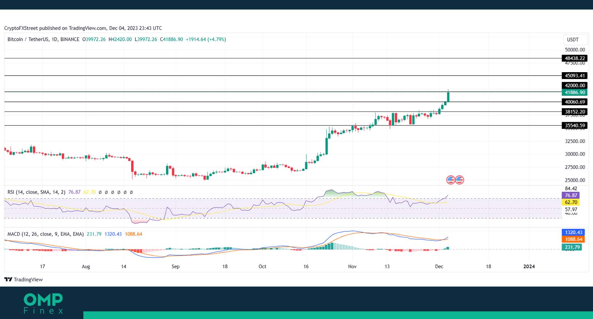
Task: Open the first US flag economic event marker
Action: pyautogui.click(x=451, y=180)
